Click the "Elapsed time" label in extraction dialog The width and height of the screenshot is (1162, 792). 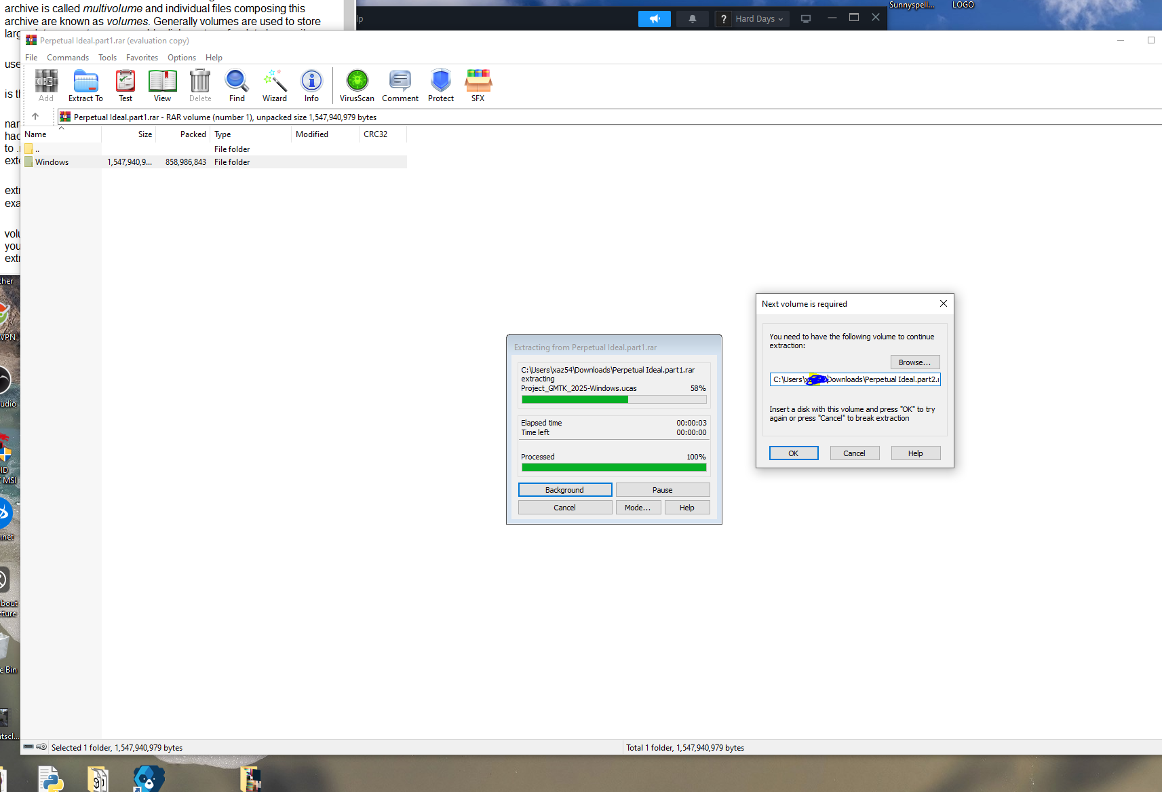tap(541, 423)
